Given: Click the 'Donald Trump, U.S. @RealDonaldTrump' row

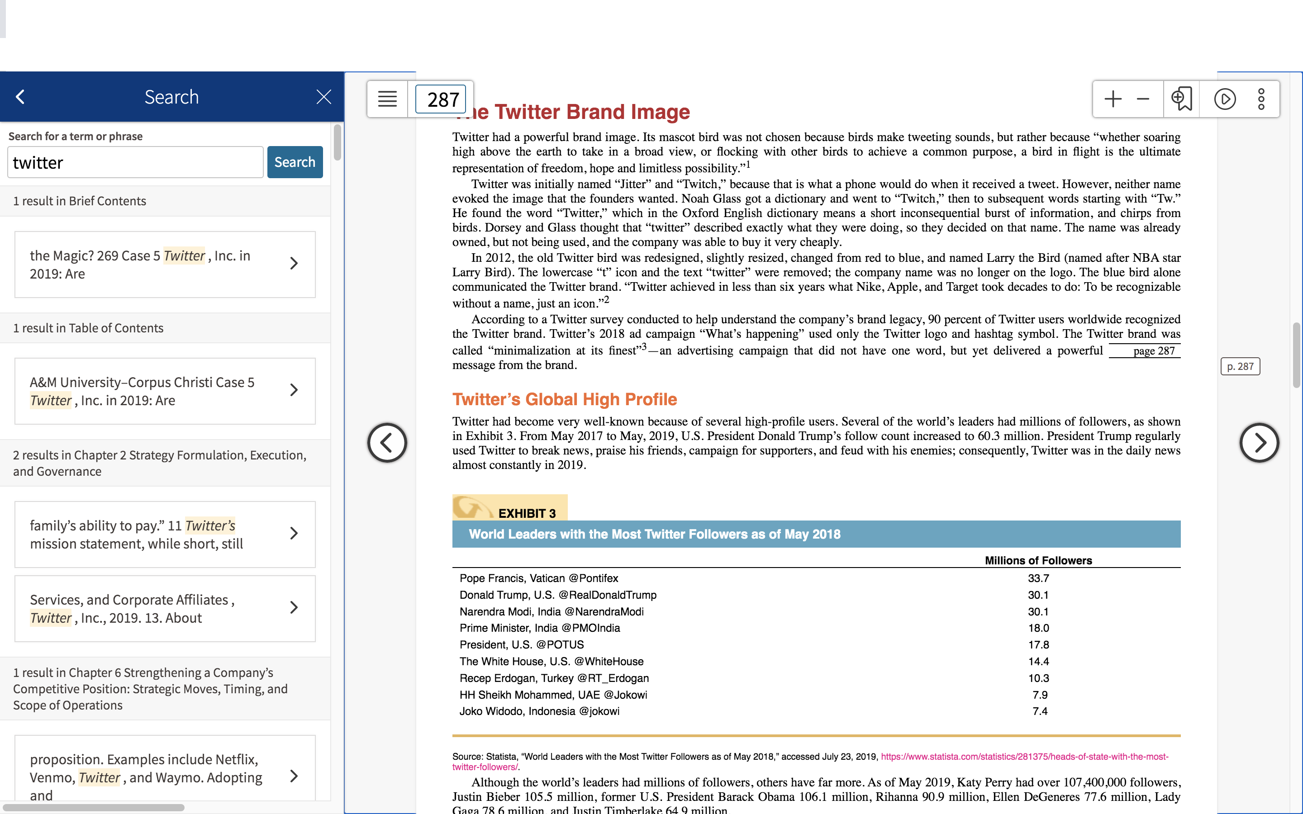Looking at the screenshot, I should [816, 595].
